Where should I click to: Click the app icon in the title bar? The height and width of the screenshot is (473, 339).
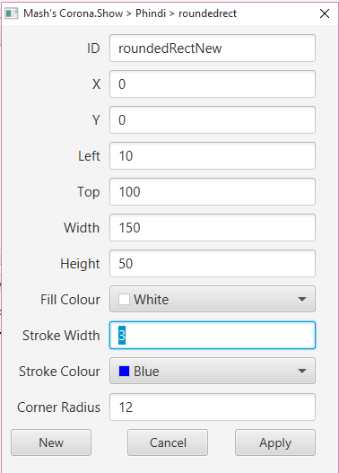(12, 13)
